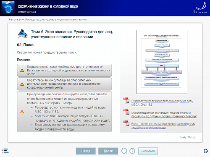Image resolution: width=210 pixels, height=157 pixels.
Task: Click the warning triangle in first reminder box
Action: click(x=22, y=70)
